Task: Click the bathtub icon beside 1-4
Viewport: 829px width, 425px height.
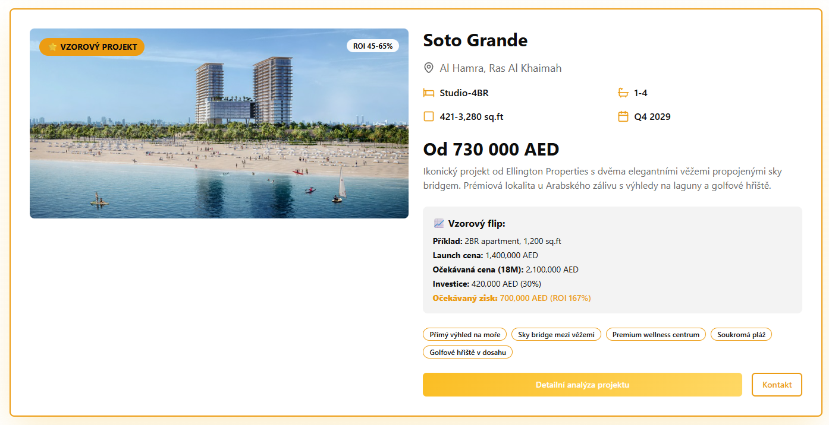Action: (x=623, y=93)
